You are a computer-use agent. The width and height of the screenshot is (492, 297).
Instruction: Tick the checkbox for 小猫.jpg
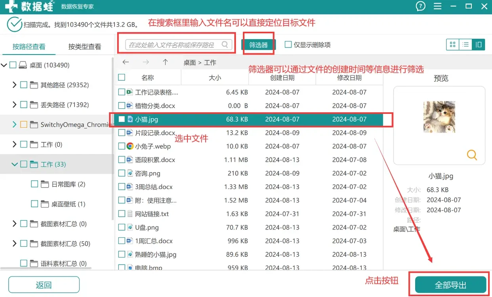click(x=121, y=119)
